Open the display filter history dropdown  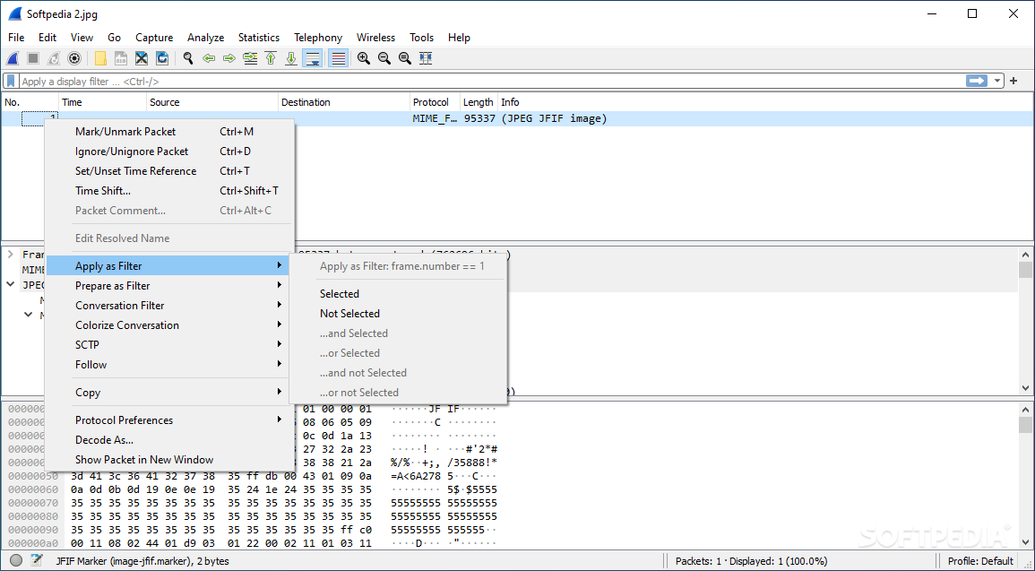click(998, 81)
